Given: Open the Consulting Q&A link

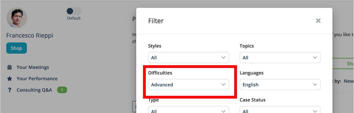Looking at the screenshot, I should [34, 90].
